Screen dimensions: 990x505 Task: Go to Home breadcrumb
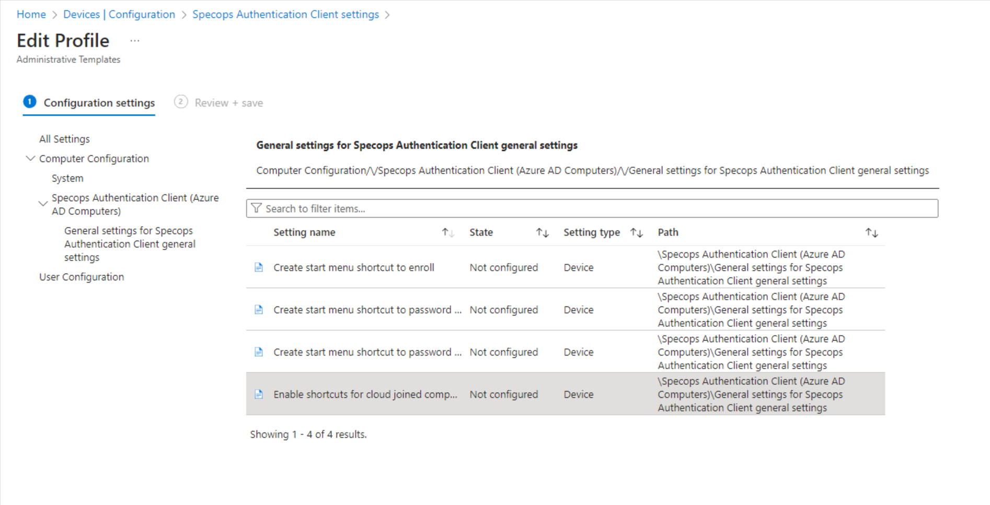(x=31, y=15)
